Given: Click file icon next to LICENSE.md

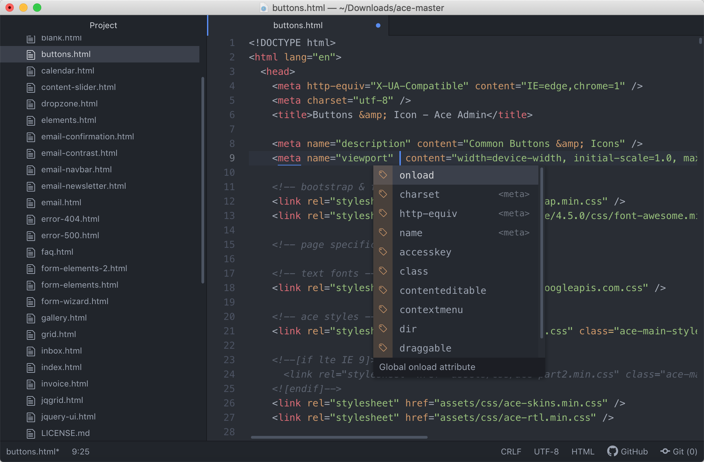Looking at the screenshot, I should pyautogui.click(x=31, y=434).
